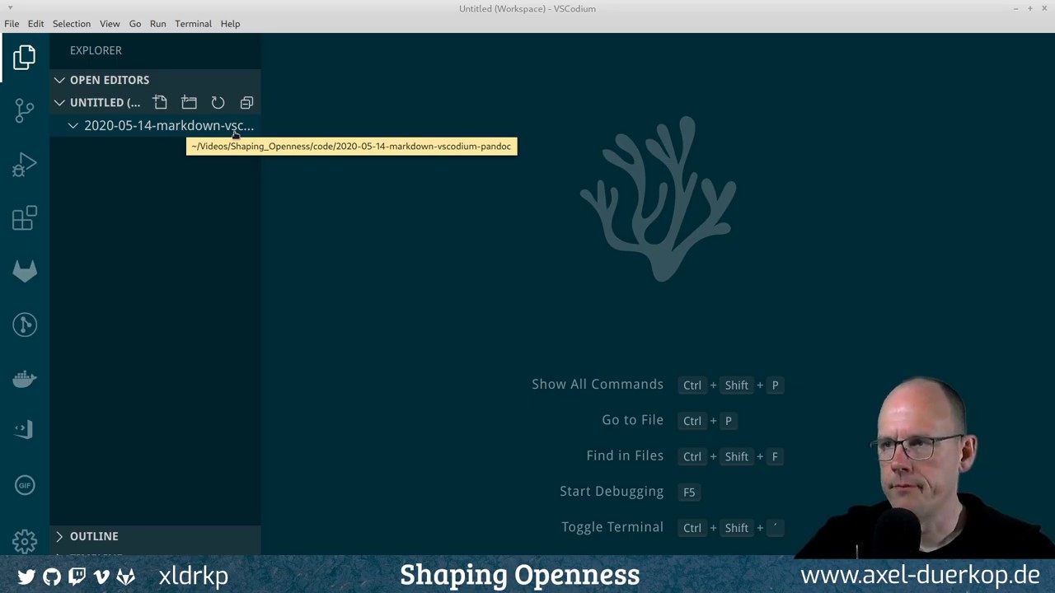Image resolution: width=1055 pixels, height=593 pixels.
Task: Maximize the VSCodium window
Action: pyautogui.click(x=1029, y=8)
